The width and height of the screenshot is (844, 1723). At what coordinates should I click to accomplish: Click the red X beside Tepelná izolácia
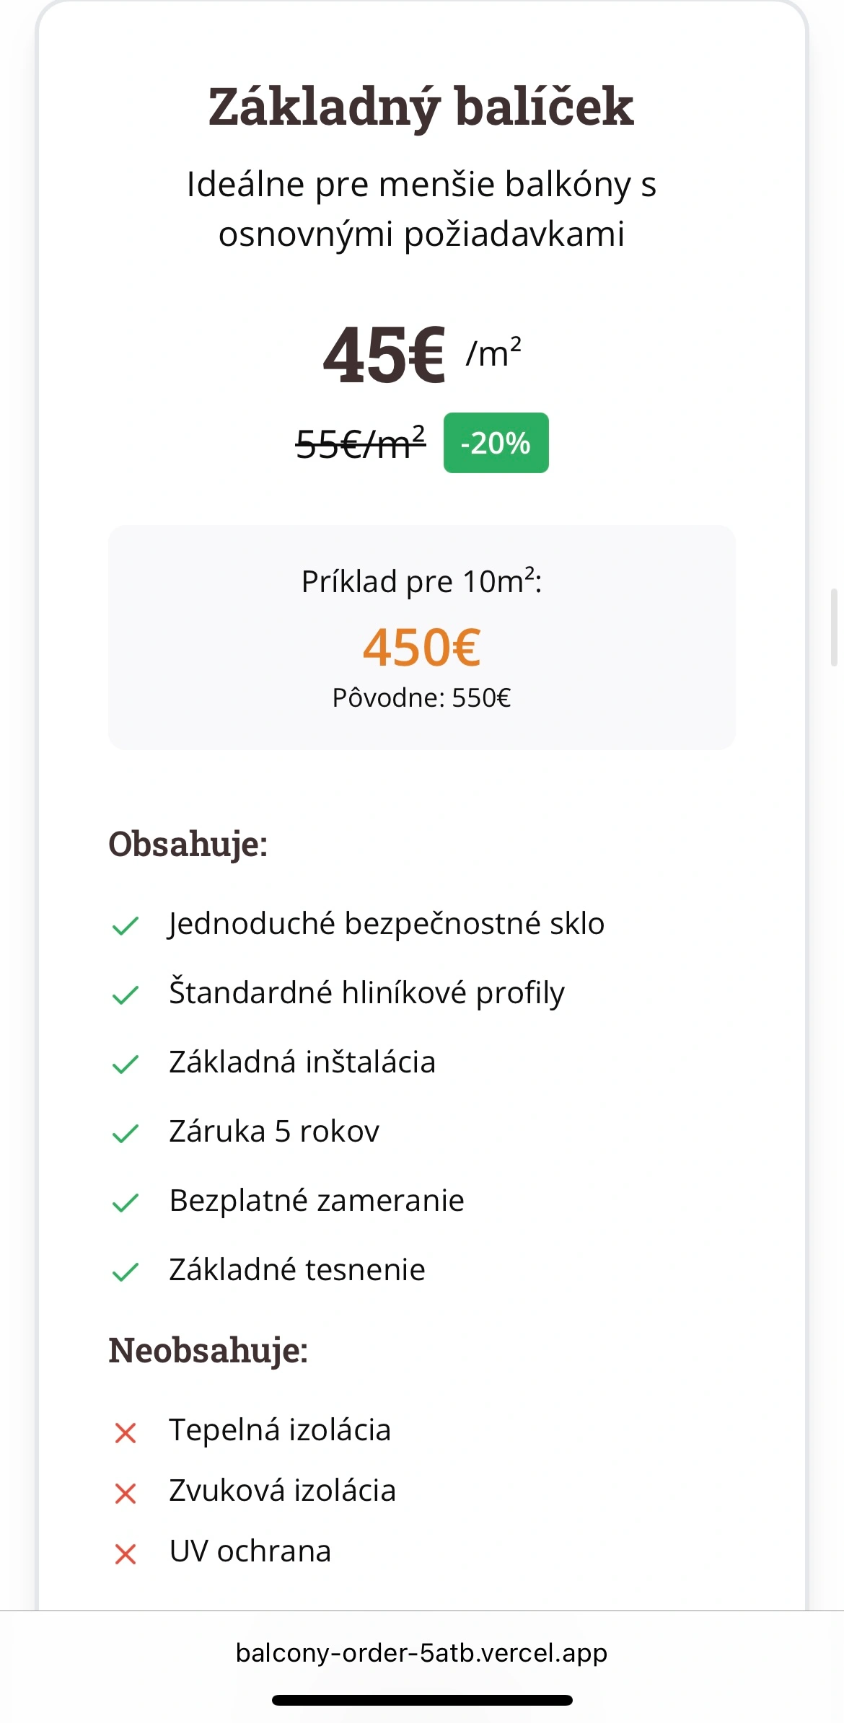126,1433
